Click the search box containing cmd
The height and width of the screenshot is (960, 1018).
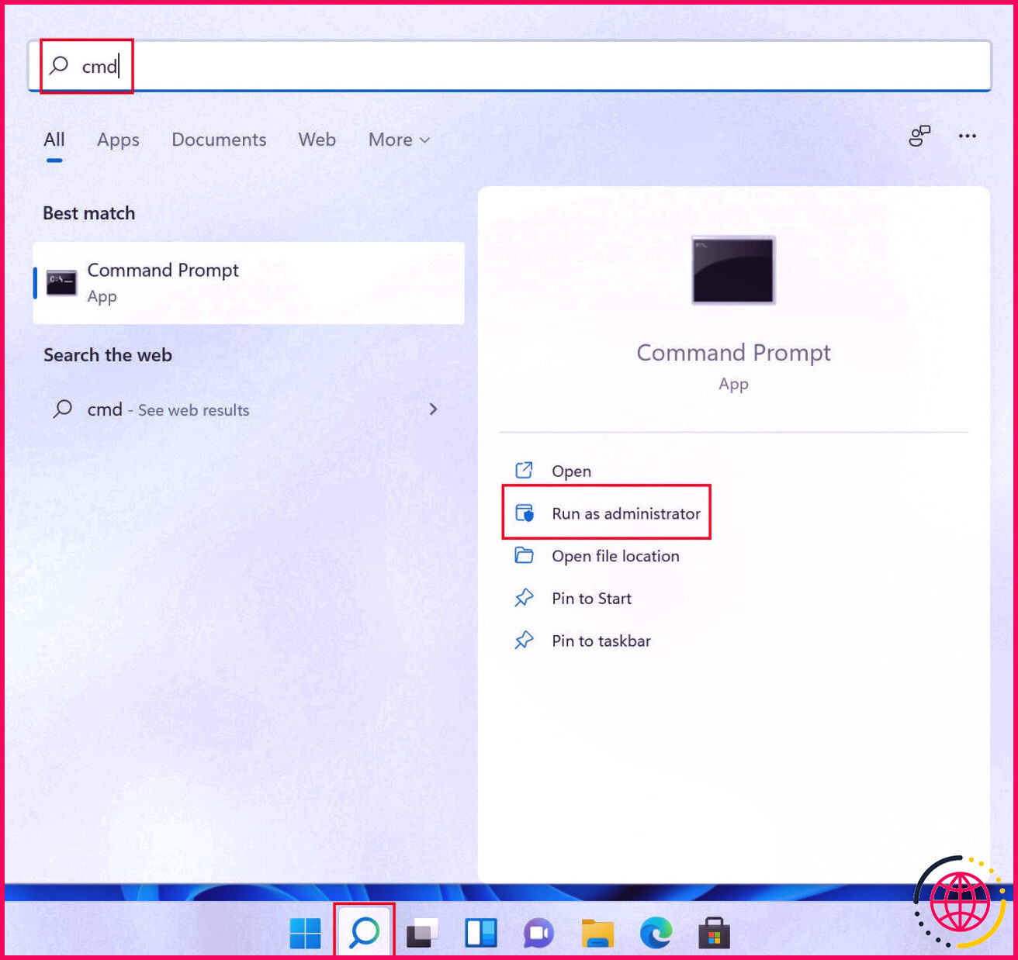tap(509, 66)
